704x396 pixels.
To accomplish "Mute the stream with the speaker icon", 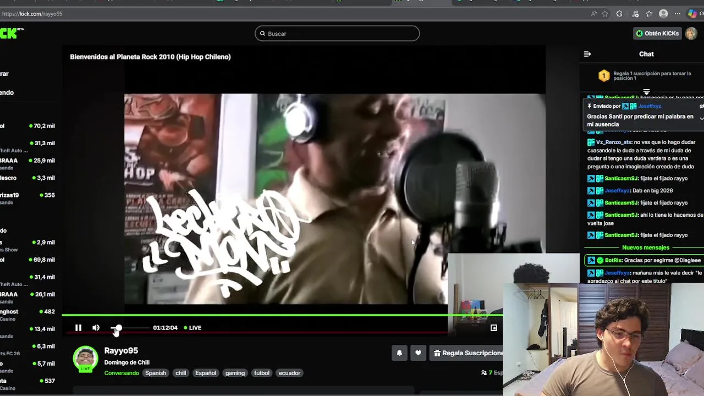I will point(96,328).
